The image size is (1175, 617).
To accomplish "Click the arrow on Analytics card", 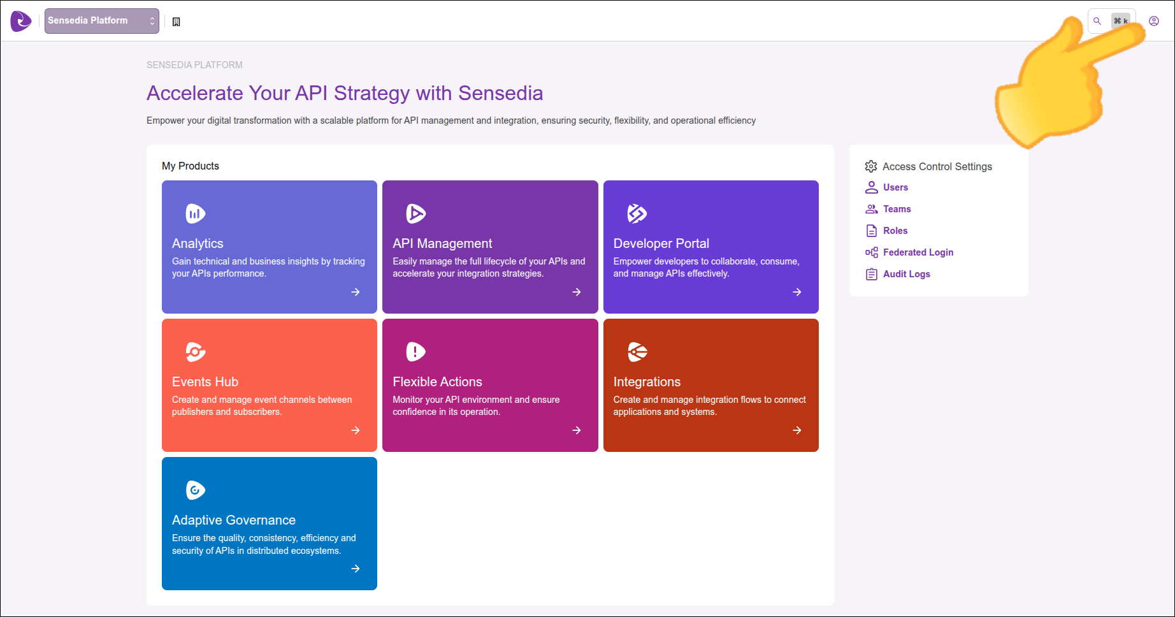I will tap(356, 292).
